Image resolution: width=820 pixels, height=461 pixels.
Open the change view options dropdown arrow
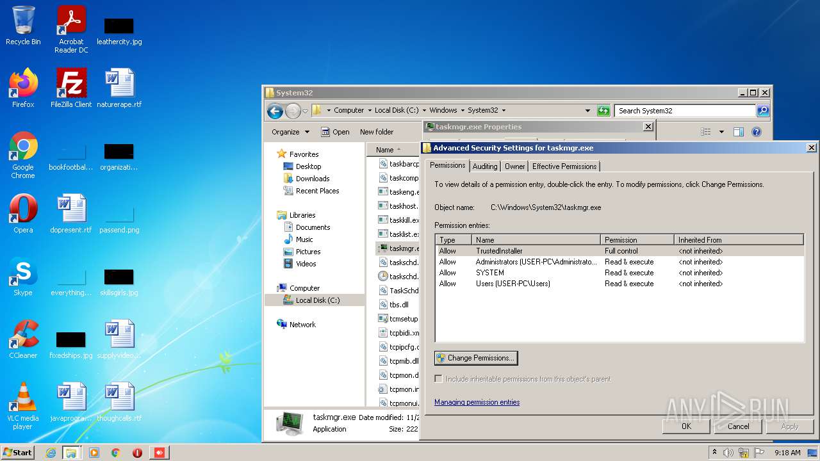[x=721, y=132]
